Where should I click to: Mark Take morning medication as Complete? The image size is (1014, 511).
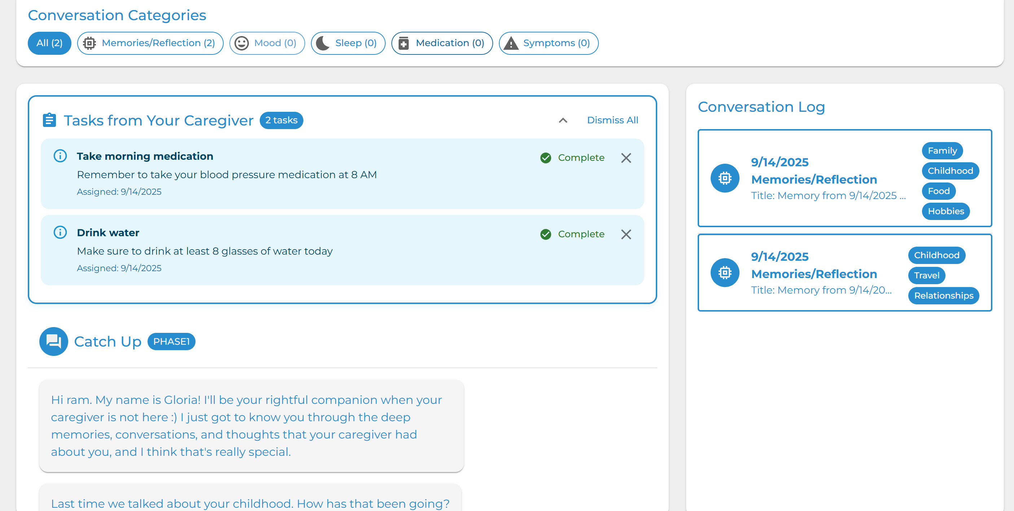[572, 158]
